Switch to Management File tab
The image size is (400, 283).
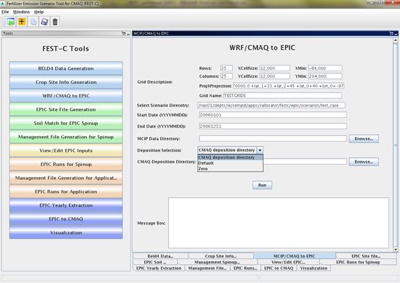[208, 268]
